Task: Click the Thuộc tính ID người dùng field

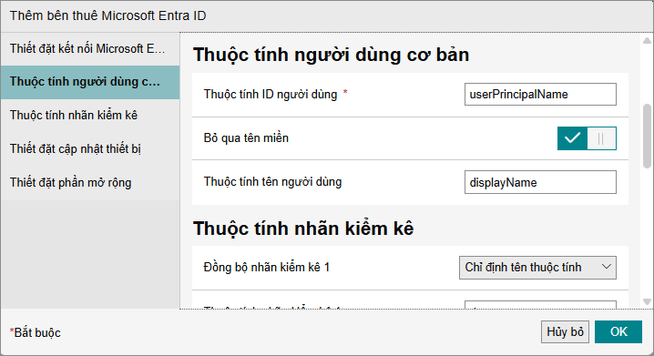Action: (x=540, y=94)
